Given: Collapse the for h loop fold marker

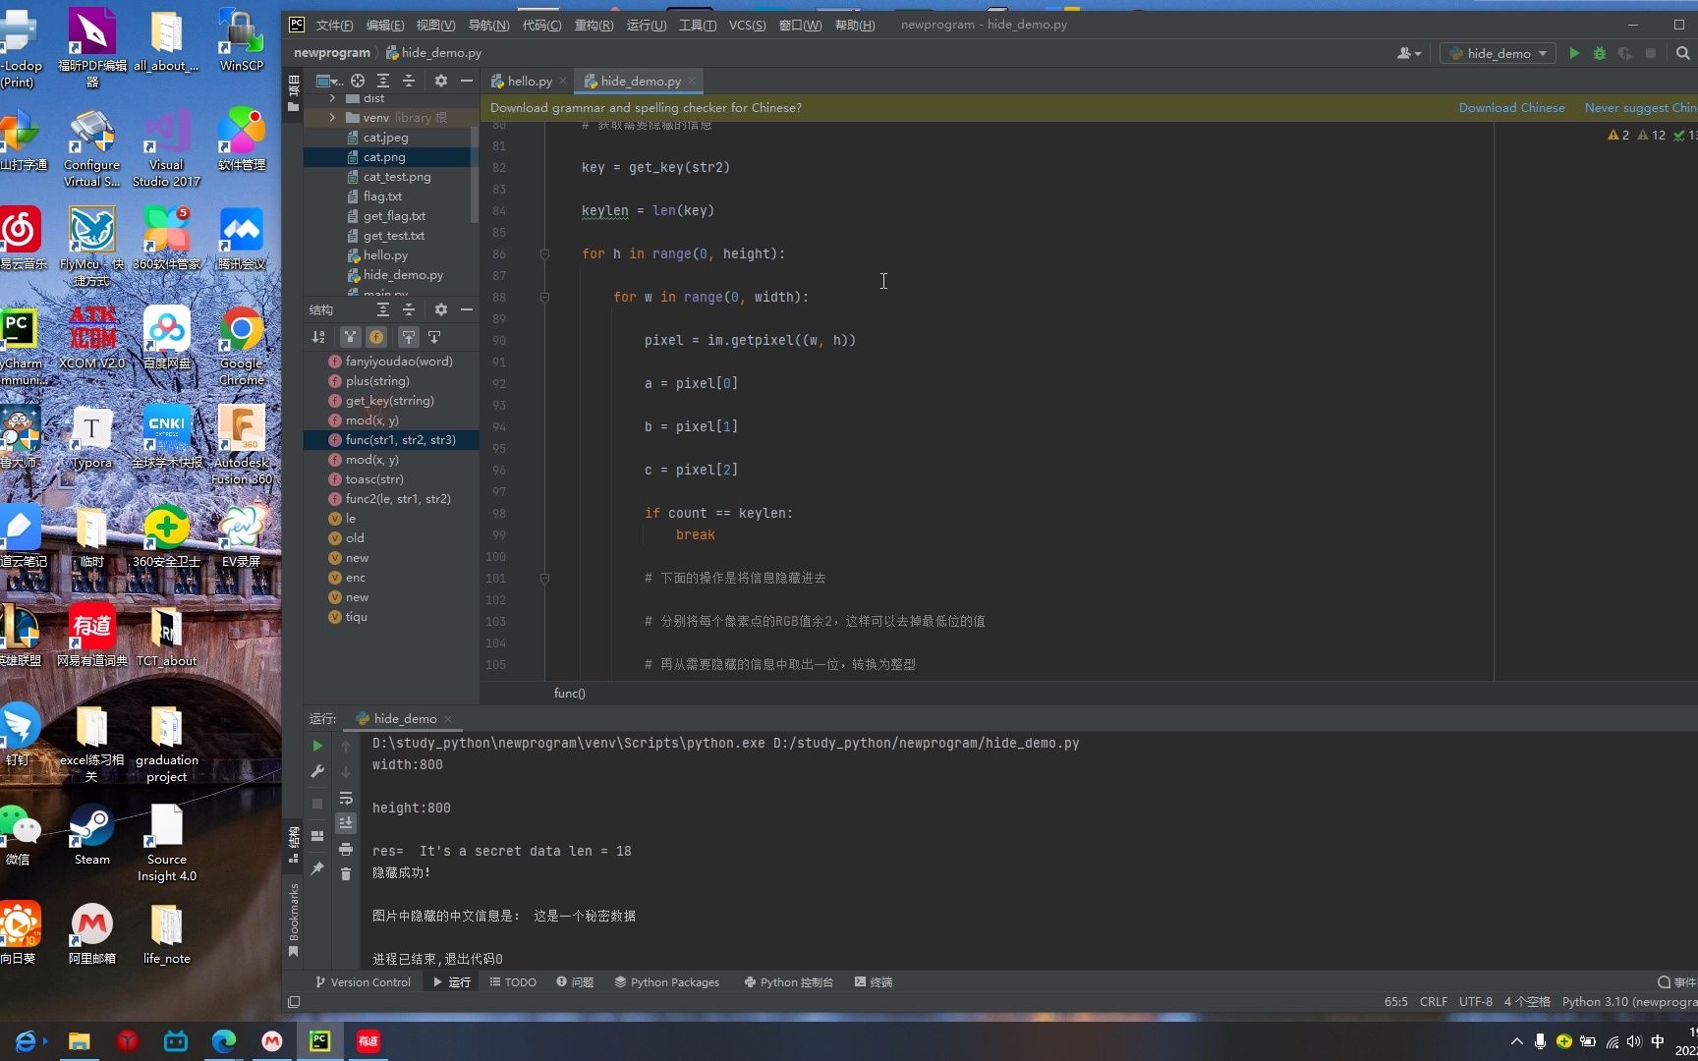Looking at the screenshot, I should click(x=544, y=253).
